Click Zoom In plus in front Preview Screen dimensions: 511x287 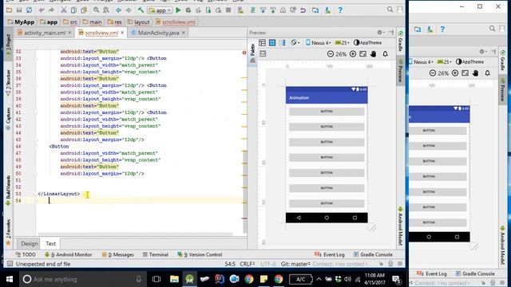point(353,53)
